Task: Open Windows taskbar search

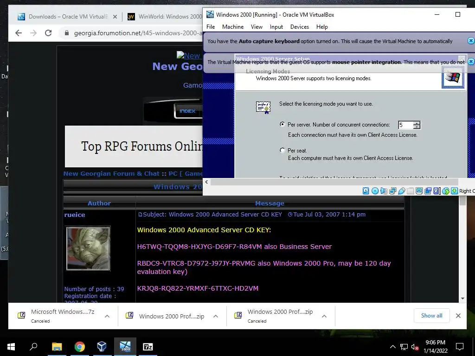Action: click(x=33, y=347)
